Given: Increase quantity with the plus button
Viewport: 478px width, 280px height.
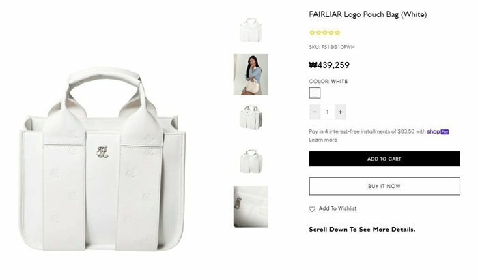Looking at the screenshot, I should (340, 112).
